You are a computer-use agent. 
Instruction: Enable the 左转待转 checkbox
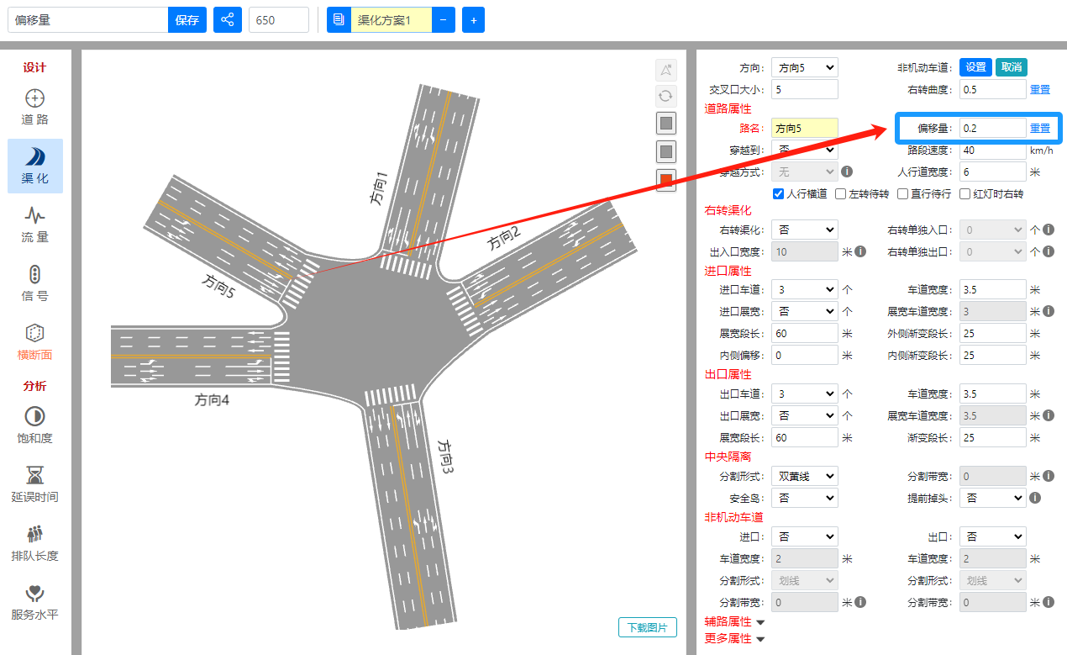(841, 194)
